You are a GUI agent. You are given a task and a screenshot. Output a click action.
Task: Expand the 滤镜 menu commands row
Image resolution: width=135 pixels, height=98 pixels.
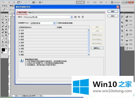(53, 46)
